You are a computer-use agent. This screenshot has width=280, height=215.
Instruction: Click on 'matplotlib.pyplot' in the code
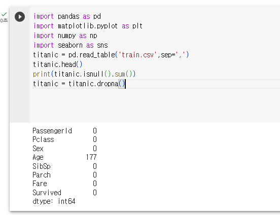pyautogui.click(x=88, y=26)
